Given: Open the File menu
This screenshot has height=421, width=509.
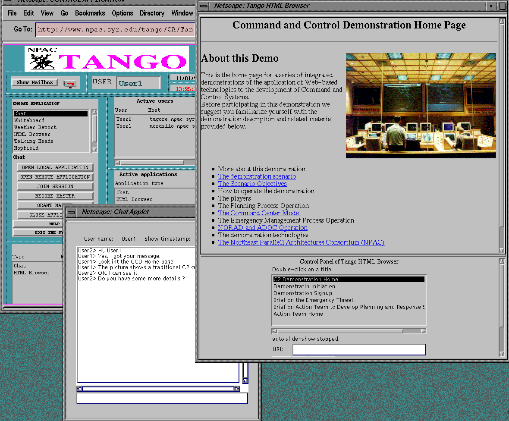Looking at the screenshot, I should [x=12, y=13].
